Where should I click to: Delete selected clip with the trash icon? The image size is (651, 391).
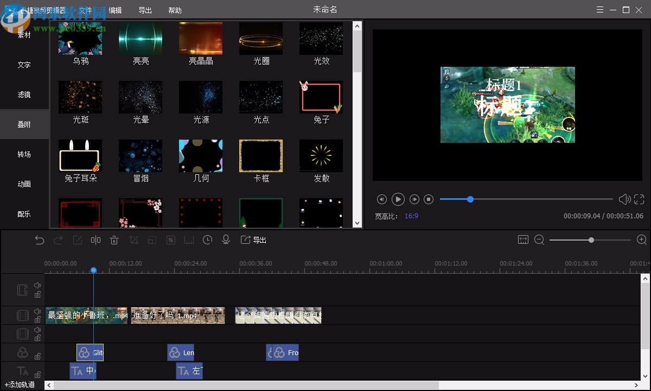tap(114, 240)
